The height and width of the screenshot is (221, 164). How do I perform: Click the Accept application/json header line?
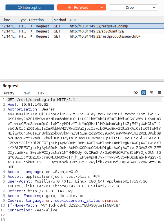pos(54,176)
